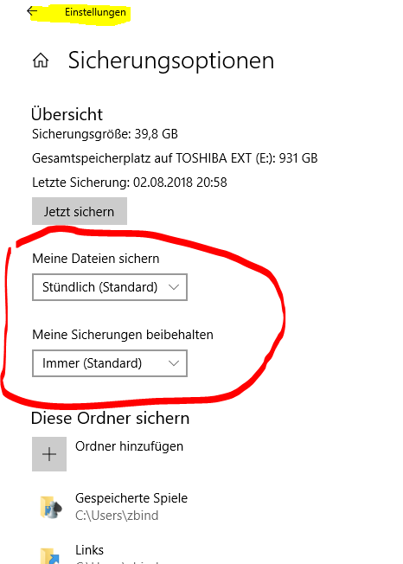
Task: Click the Sicherungsgröße 39,8 GB line
Action: pos(105,134)
